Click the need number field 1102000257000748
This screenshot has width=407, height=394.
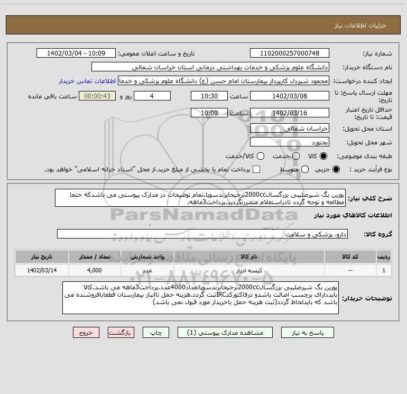[290, 53]
